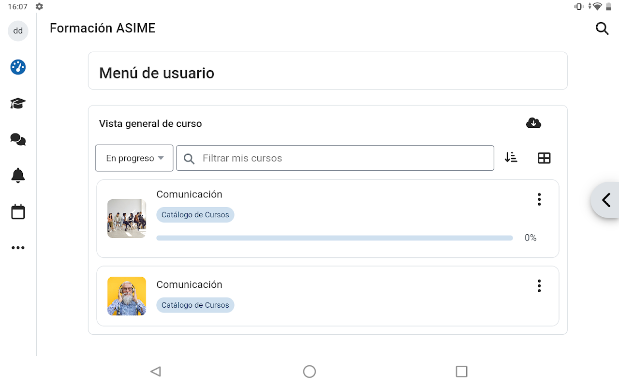The image size is (619, 387).
Task: Open the messages chat bubbles icon
Action: pos(18,140)
